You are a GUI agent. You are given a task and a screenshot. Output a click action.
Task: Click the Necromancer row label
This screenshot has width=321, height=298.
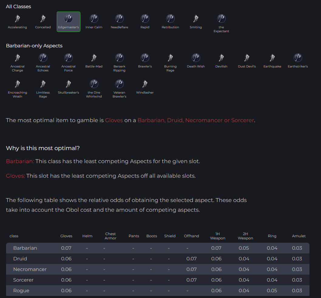(x=30, y=269)
